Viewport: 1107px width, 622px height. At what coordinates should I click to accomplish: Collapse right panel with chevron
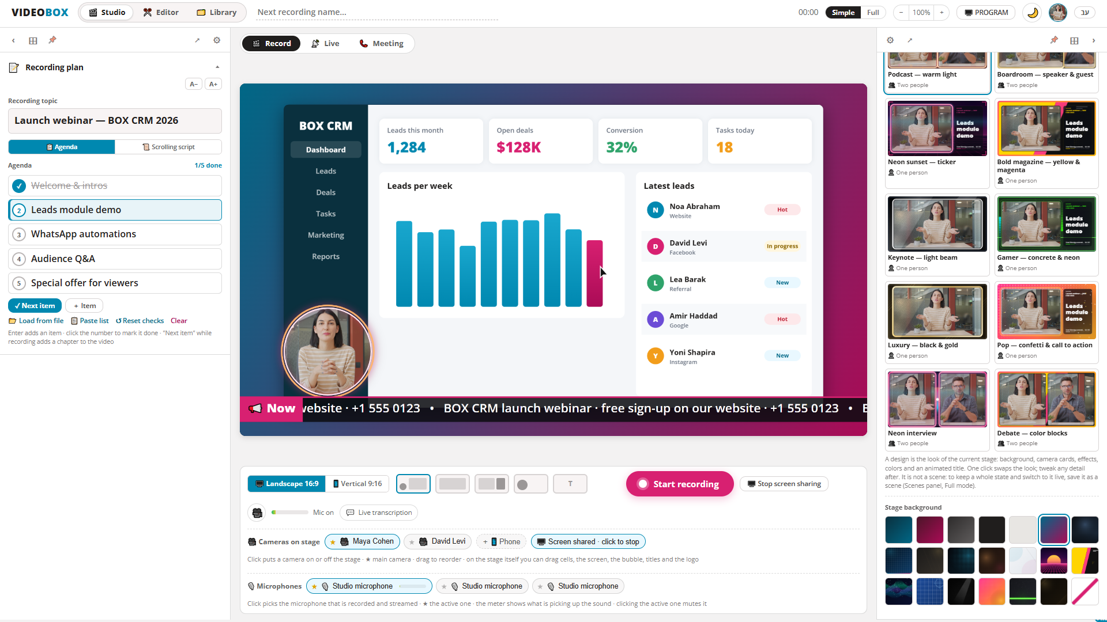pyautogui.click(x=1094, y=40)
